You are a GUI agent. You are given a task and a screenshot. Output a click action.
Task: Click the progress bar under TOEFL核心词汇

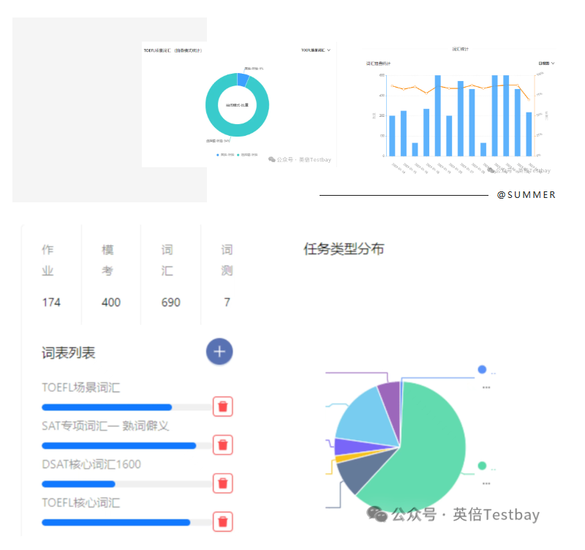click(117, 522)
